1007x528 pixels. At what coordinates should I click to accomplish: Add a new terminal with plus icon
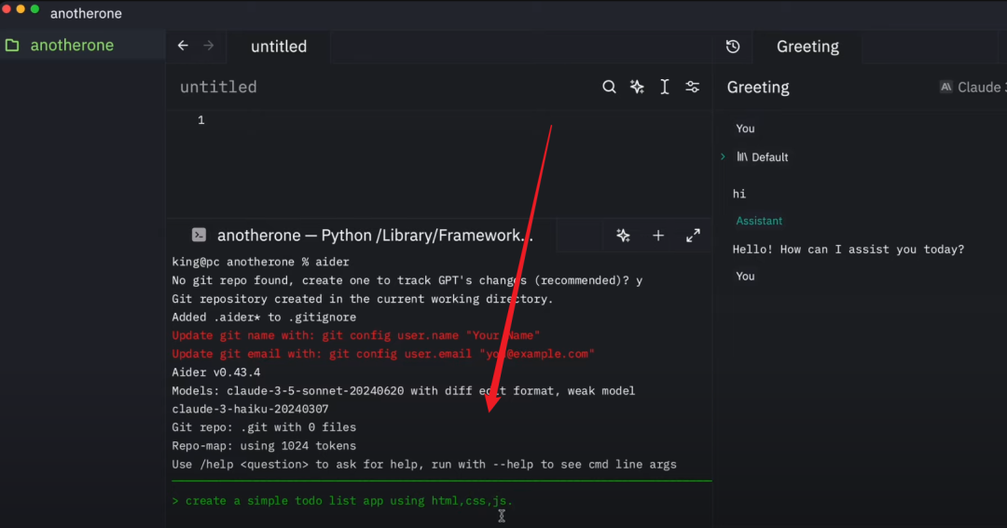click(x=658, y=236)
